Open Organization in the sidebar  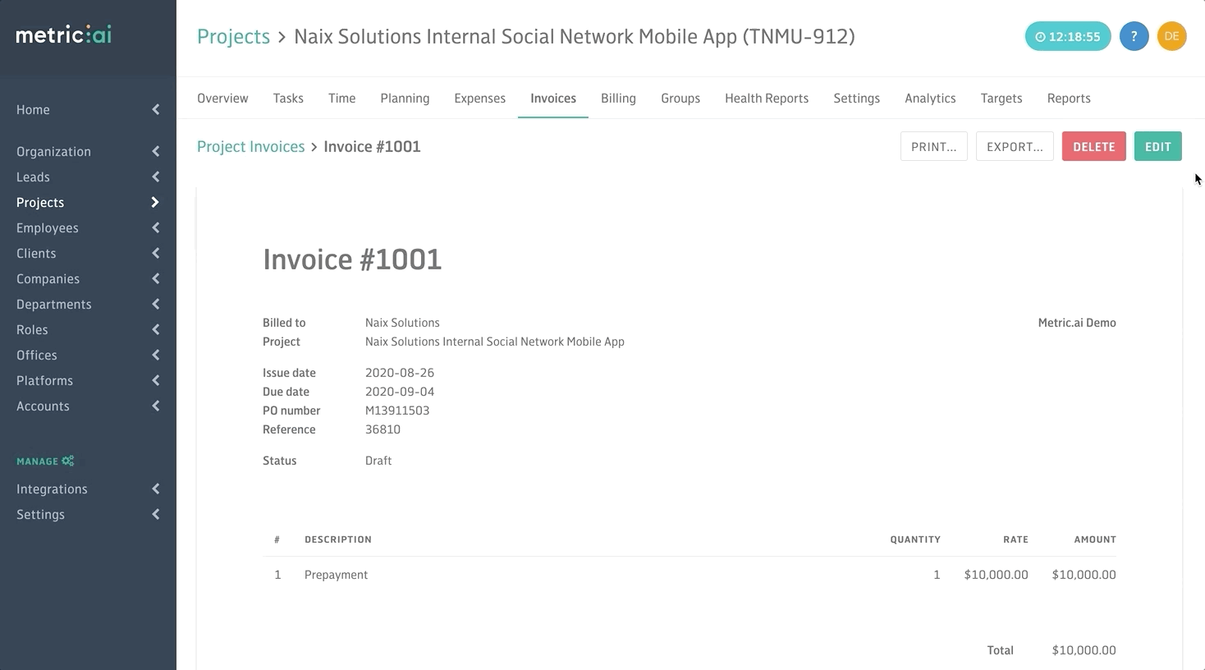(53, 151)
